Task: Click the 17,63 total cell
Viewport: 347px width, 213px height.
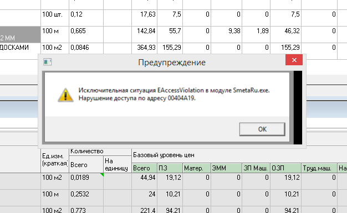Action: tap(144, 18)
